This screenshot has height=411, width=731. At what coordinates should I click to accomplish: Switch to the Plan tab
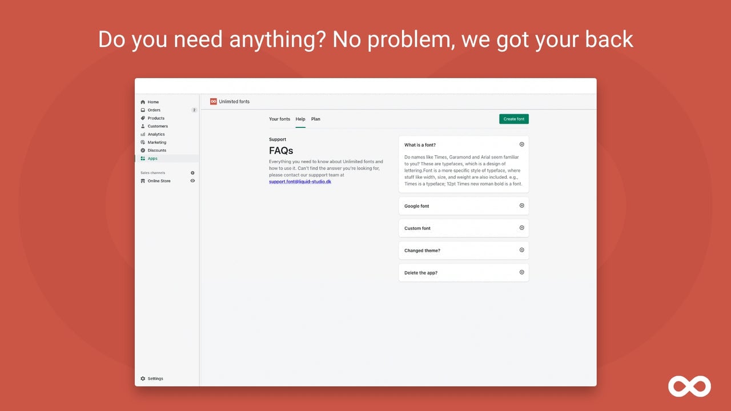coord(316,119)
